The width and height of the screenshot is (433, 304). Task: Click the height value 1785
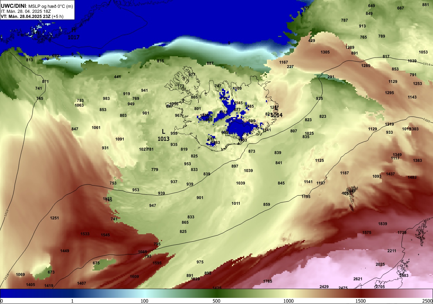(x=268, y=281)
